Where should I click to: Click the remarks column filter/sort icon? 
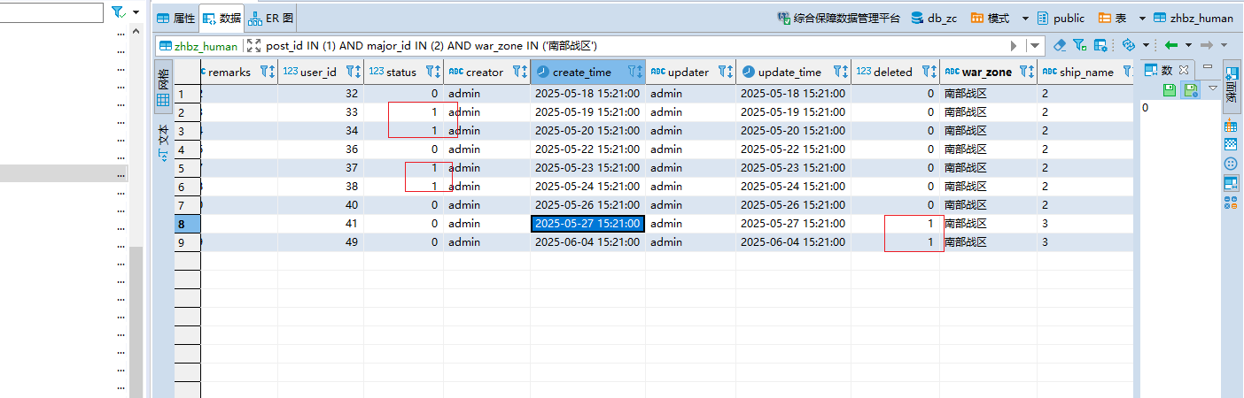[268, 72]
